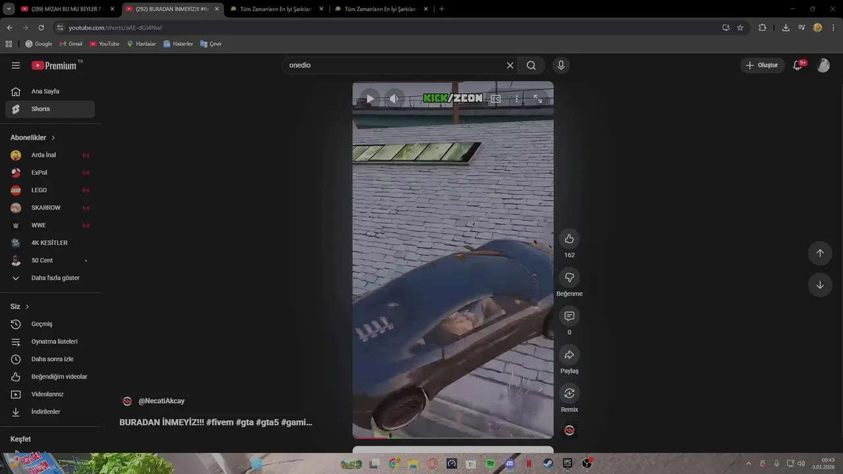Open the SKARROW subscription channel
The width and height of the screenshot is (843, 474).
click(x=50, y=208)
